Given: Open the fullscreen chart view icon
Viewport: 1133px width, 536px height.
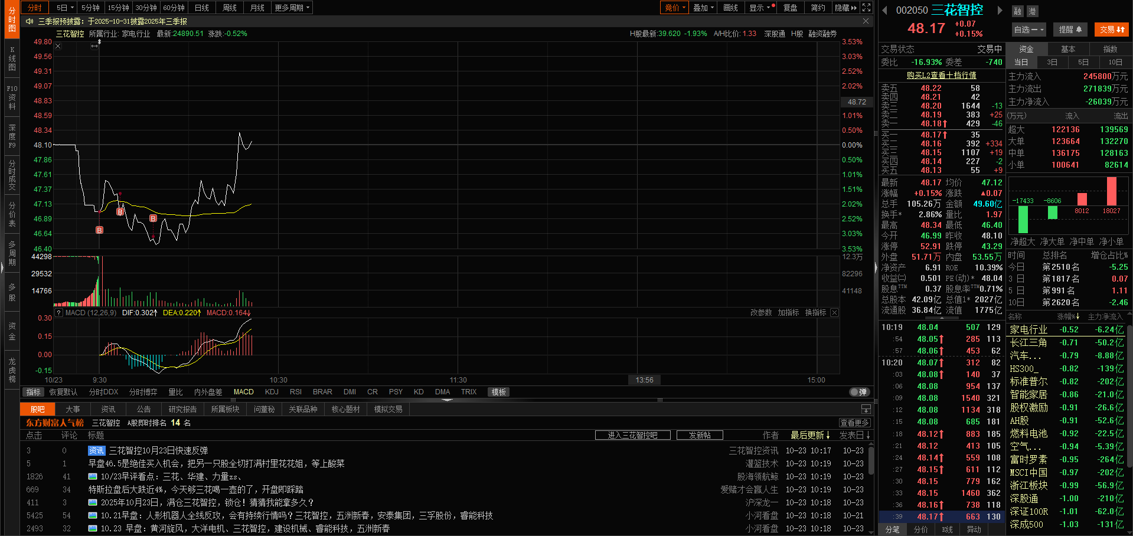Looking at the screenshot, I should coord(866,8).
